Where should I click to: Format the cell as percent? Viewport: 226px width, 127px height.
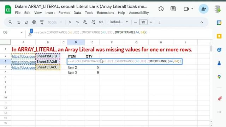click(78, 22)
